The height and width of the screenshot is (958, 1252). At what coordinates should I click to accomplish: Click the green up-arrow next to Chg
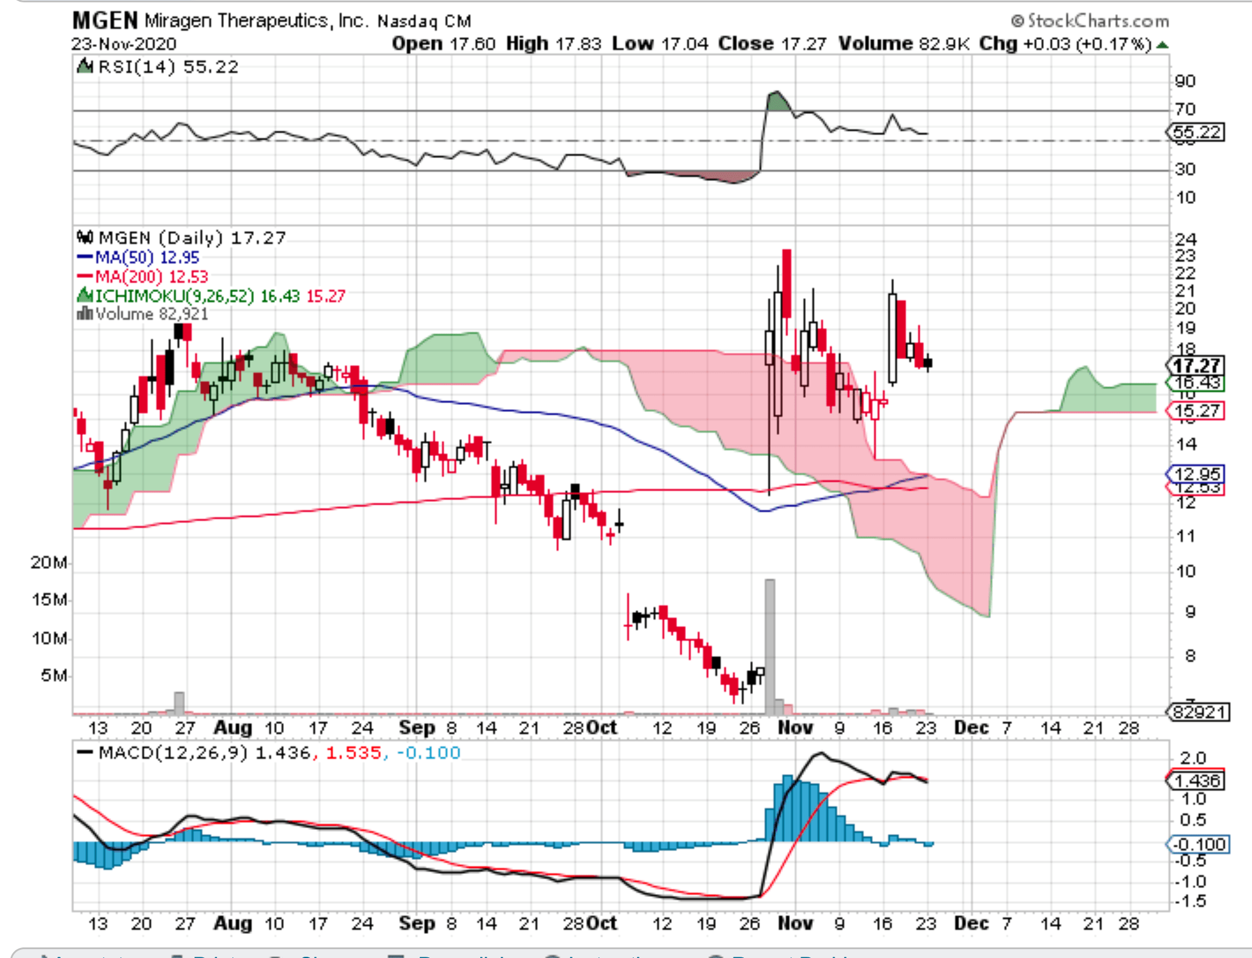click(1162, 45)
